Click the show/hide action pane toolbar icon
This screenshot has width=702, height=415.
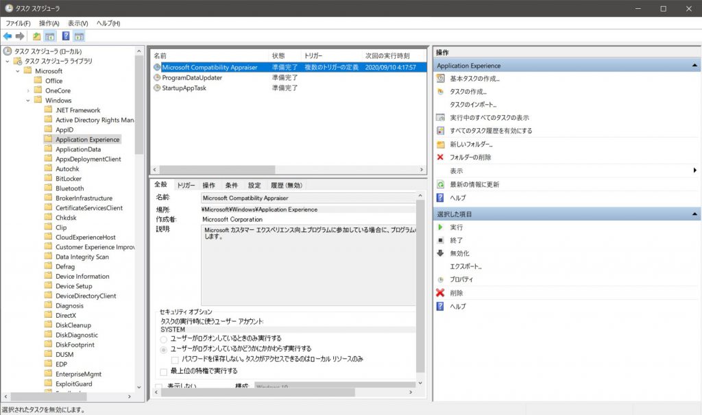coord(80,36)
